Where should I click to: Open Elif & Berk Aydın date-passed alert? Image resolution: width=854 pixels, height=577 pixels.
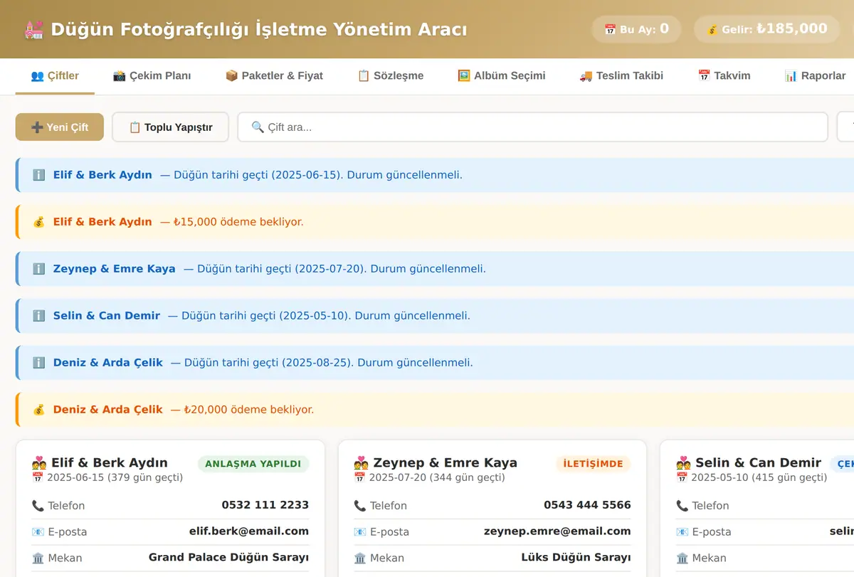coord(435,175)
